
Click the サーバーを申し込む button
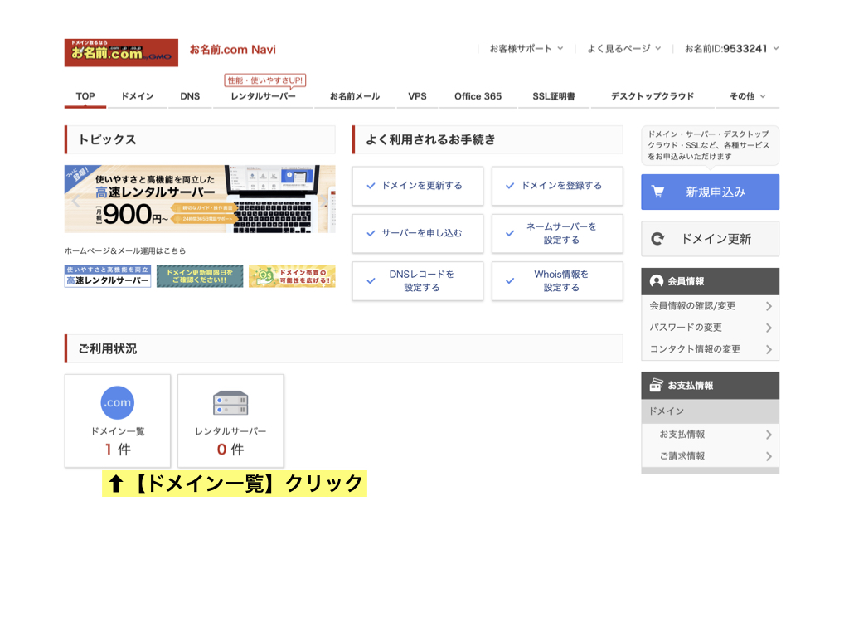pyautogui.click(x=418, y=233)
